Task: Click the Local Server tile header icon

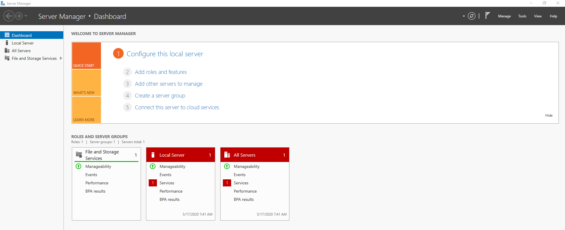Action: pos(153,155)
